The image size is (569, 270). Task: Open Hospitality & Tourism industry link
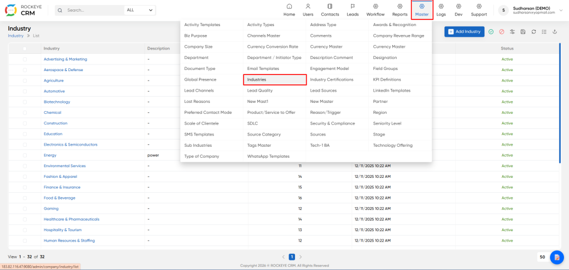point(62,230)
